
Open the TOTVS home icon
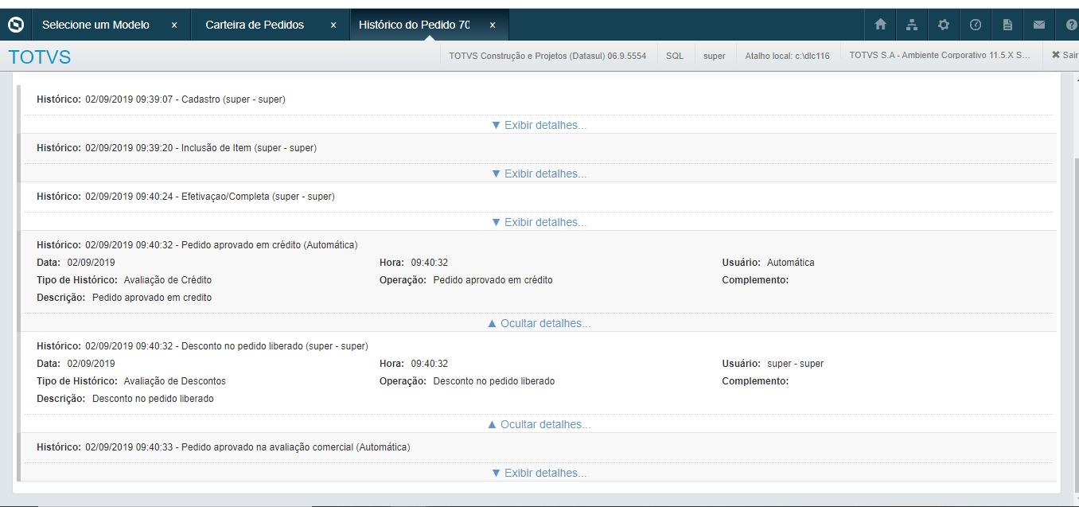(x=880, y=25)
